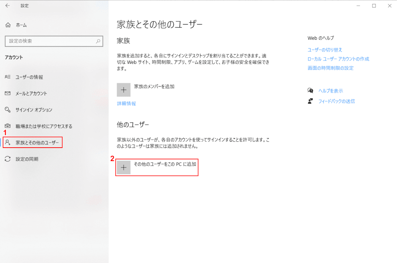Viewport: 397px width, 263px height.
Task: Open ユーザーの切り替え help link
Action: [x=325, y=50]
